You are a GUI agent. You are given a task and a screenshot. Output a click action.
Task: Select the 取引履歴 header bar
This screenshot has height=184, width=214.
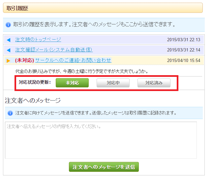click(x=103, y=8)
